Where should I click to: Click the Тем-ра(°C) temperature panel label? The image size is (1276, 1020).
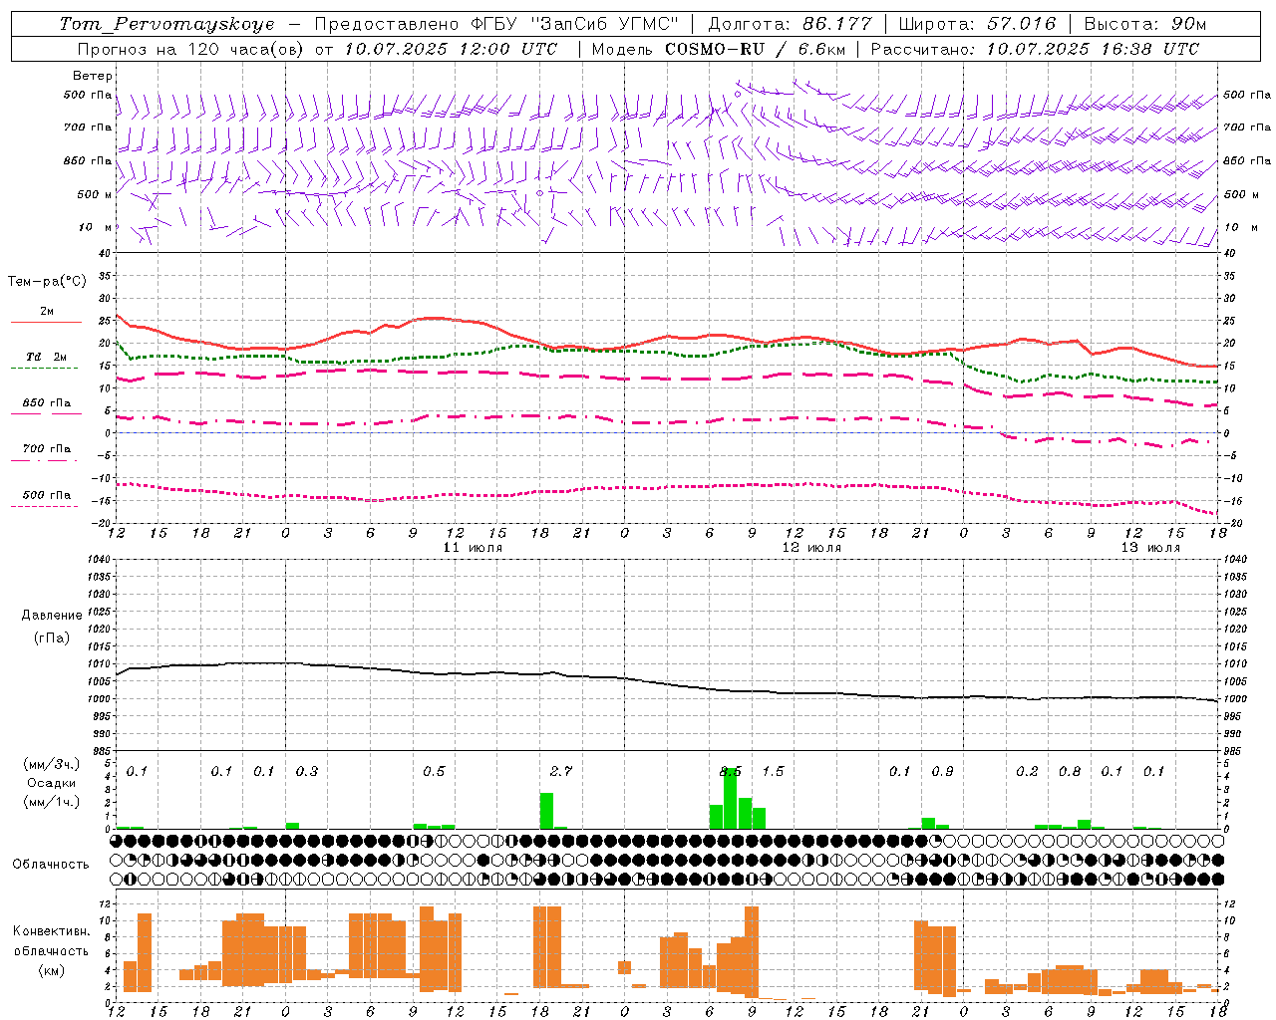tap(47, 282)
